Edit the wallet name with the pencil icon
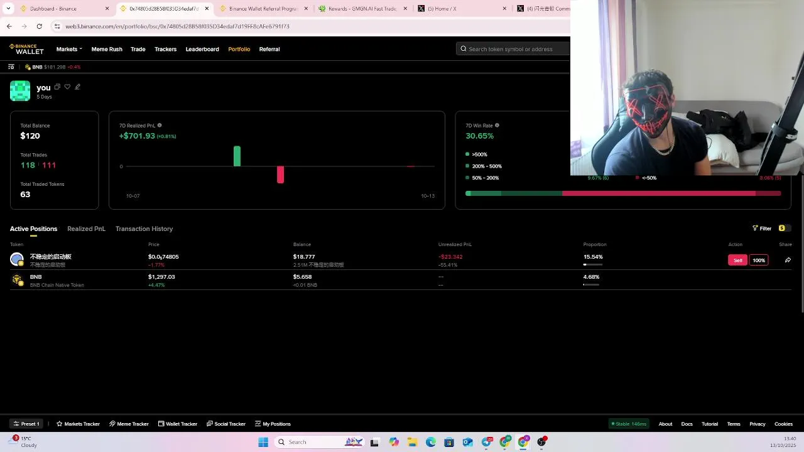 coord(77,87)
